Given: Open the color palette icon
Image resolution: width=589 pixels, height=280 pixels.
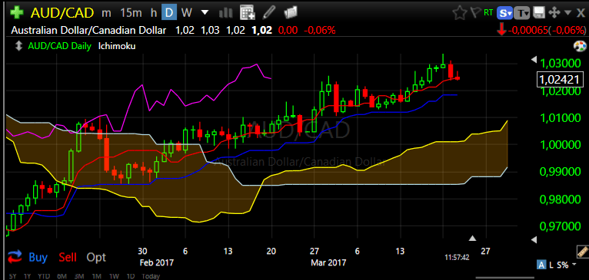Looking at the screenshot, I should coord(580,47).
